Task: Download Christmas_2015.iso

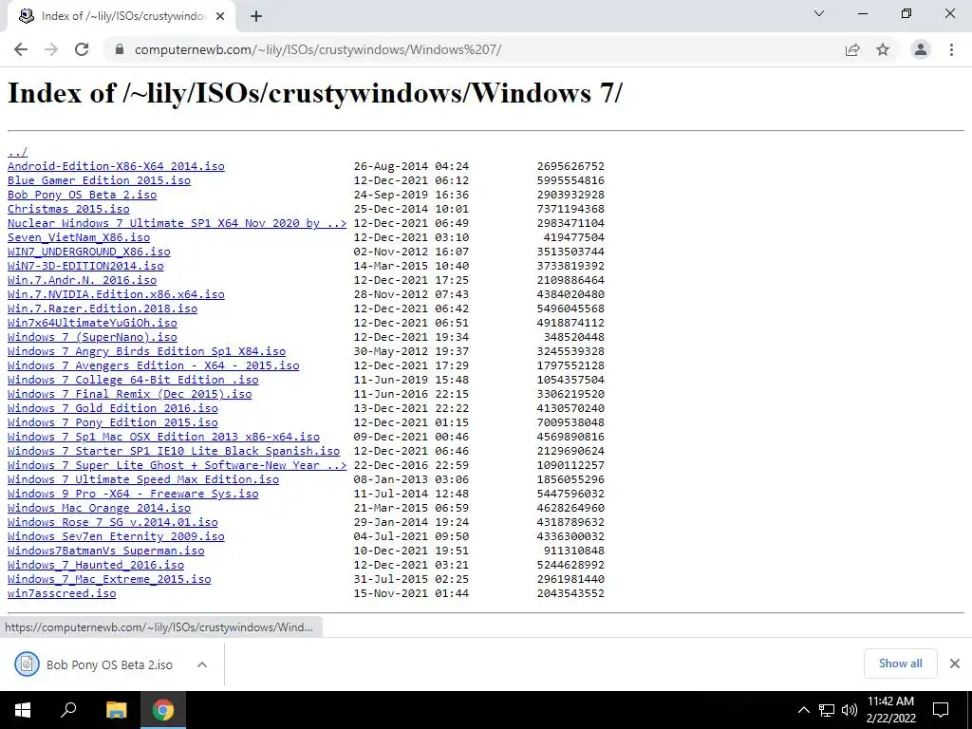Action: pos(68,209)
